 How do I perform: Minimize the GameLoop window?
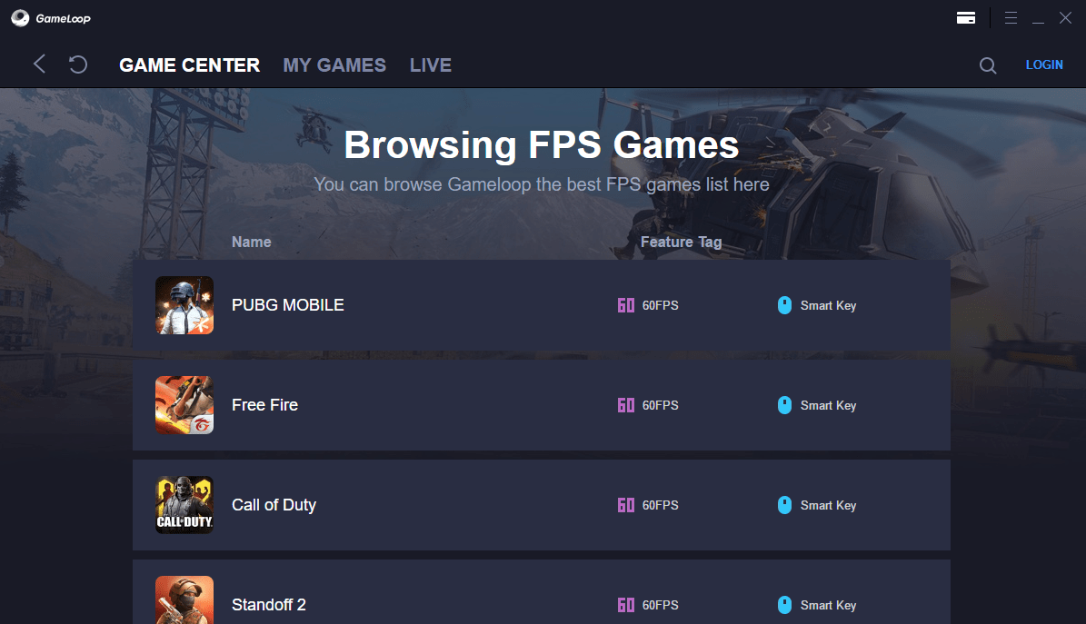coord(1038,23)
